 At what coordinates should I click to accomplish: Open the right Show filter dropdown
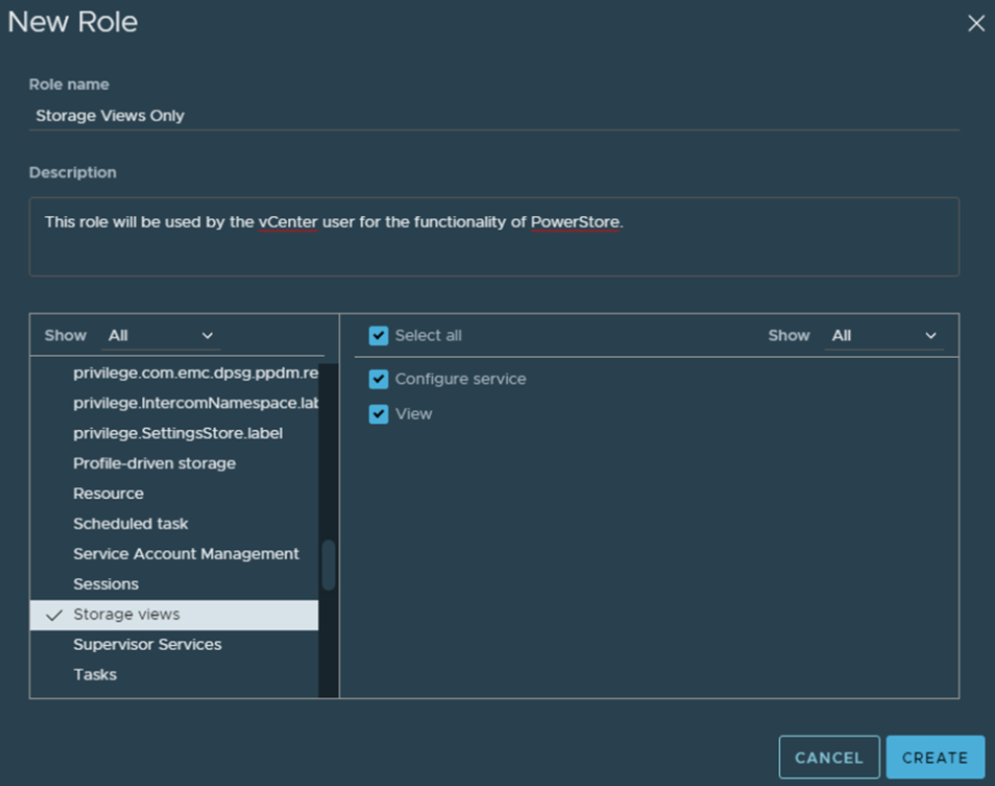click(883, 336)
